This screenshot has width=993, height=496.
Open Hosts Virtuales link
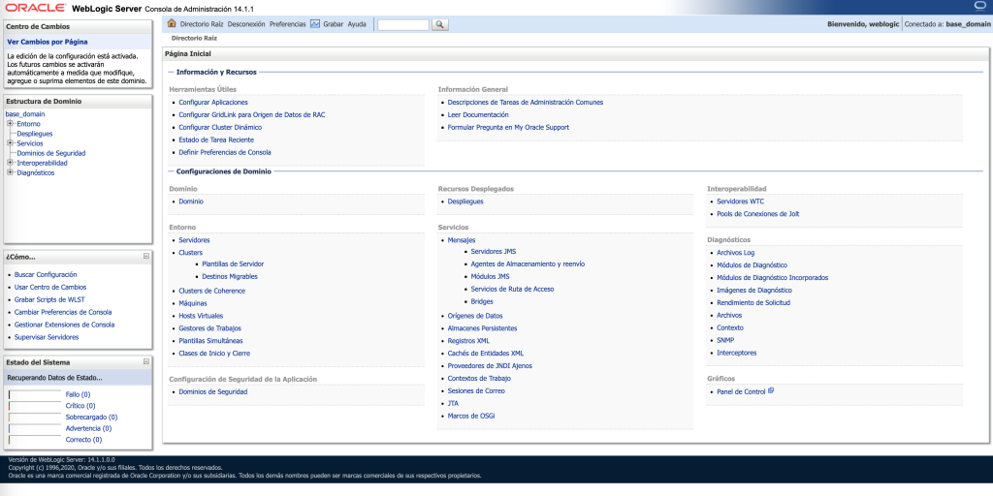tap(202, 316)
